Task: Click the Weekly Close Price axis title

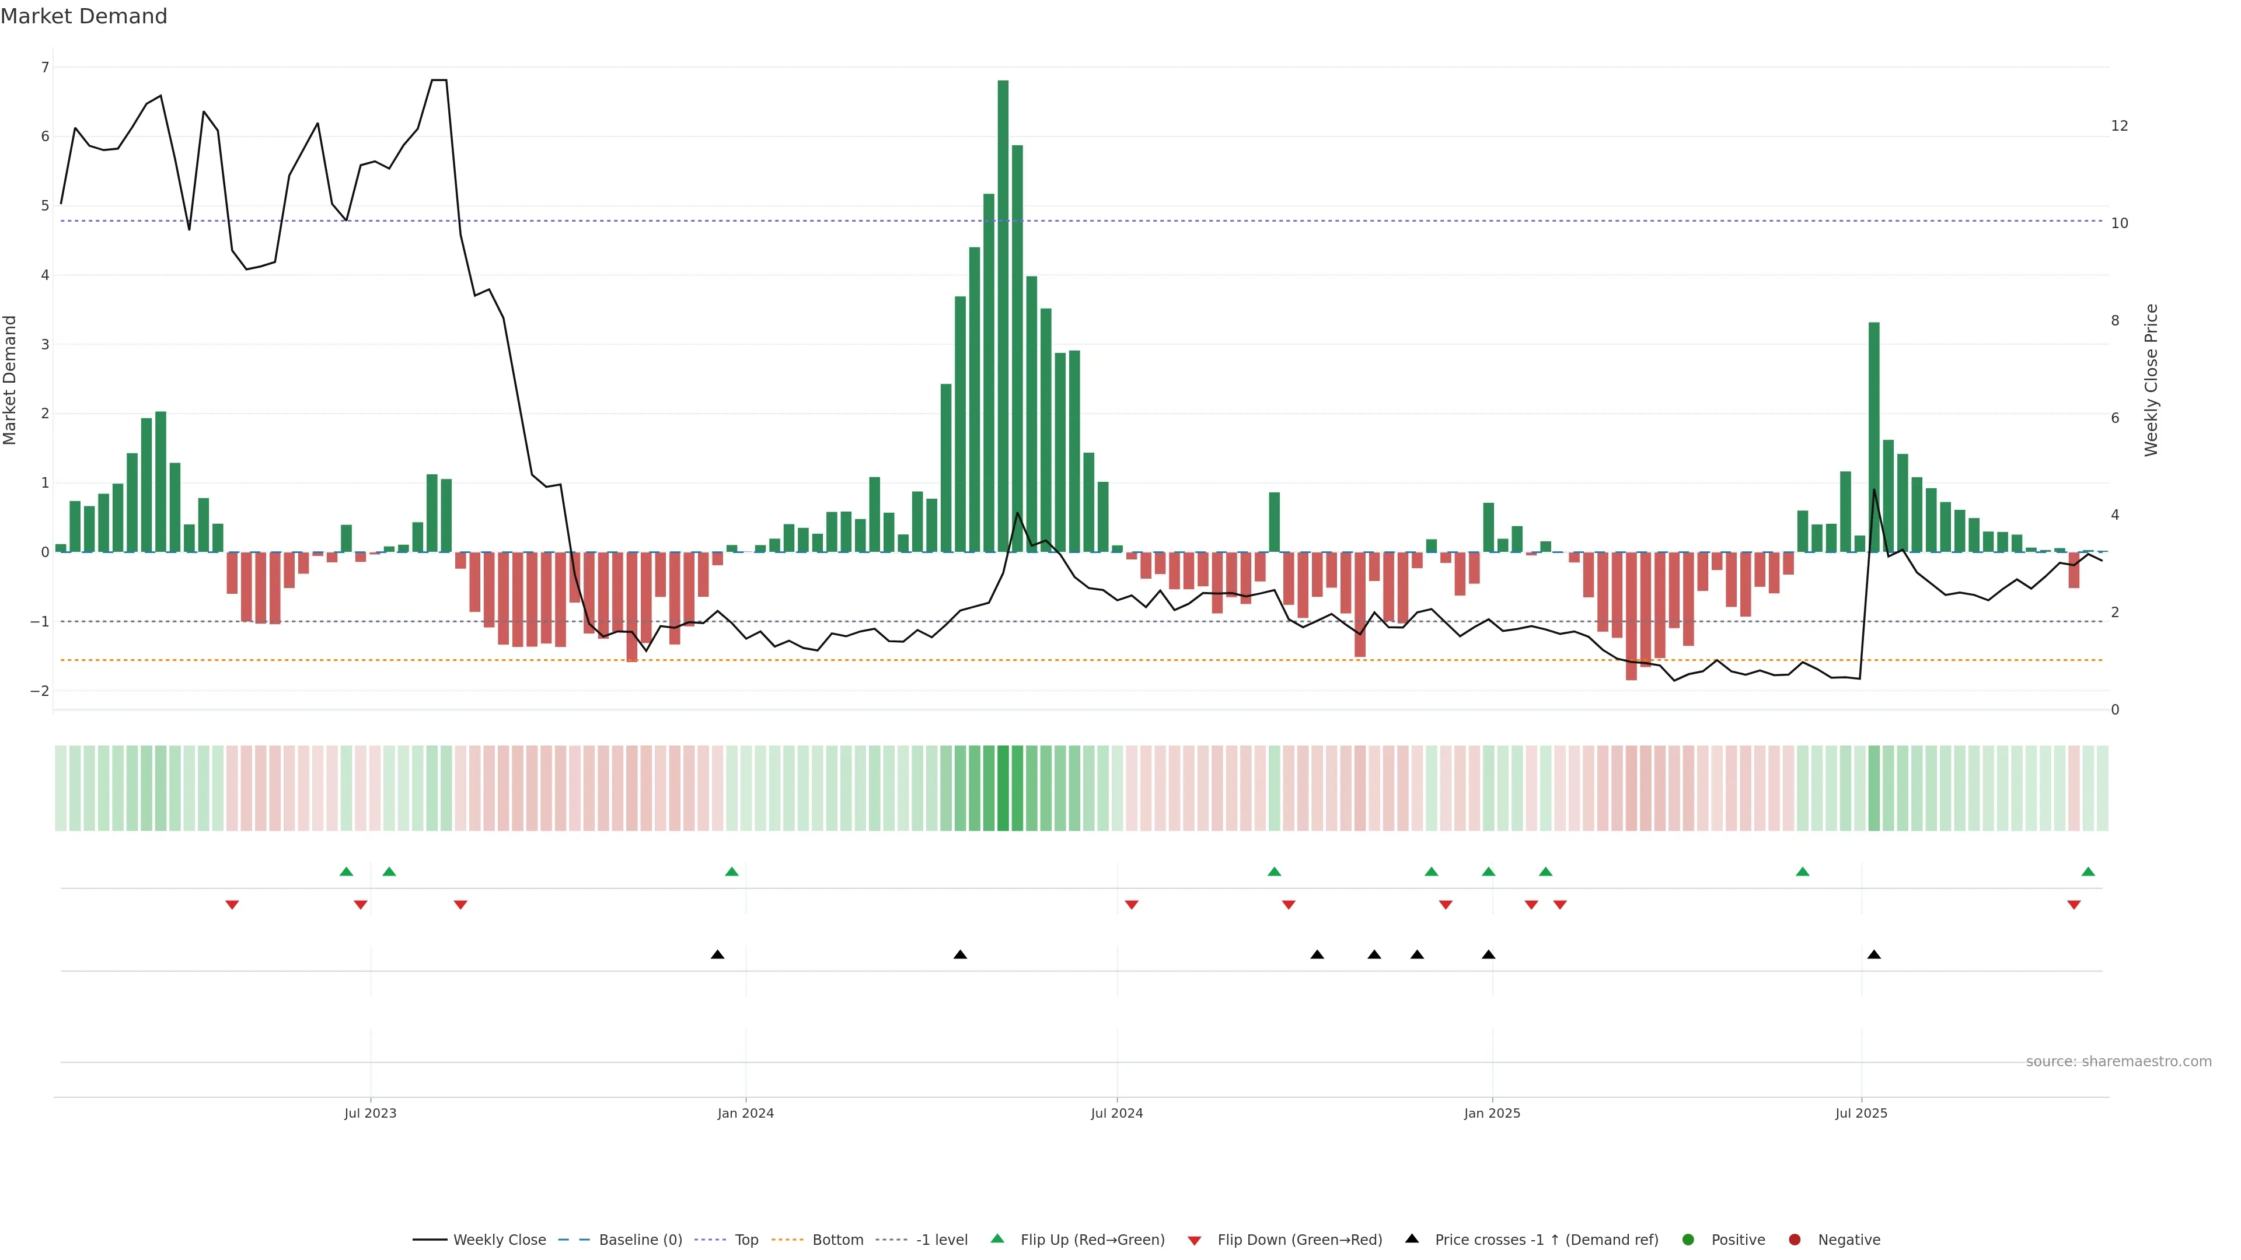Action: pos(2151,380)
